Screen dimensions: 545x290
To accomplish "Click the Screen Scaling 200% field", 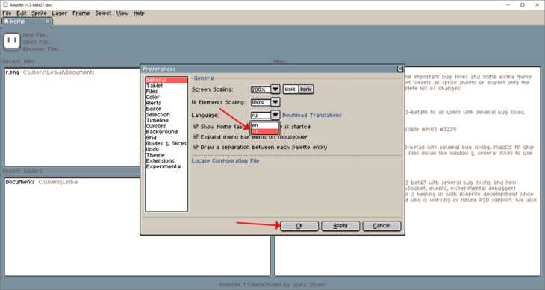I will tap(261, 89).
